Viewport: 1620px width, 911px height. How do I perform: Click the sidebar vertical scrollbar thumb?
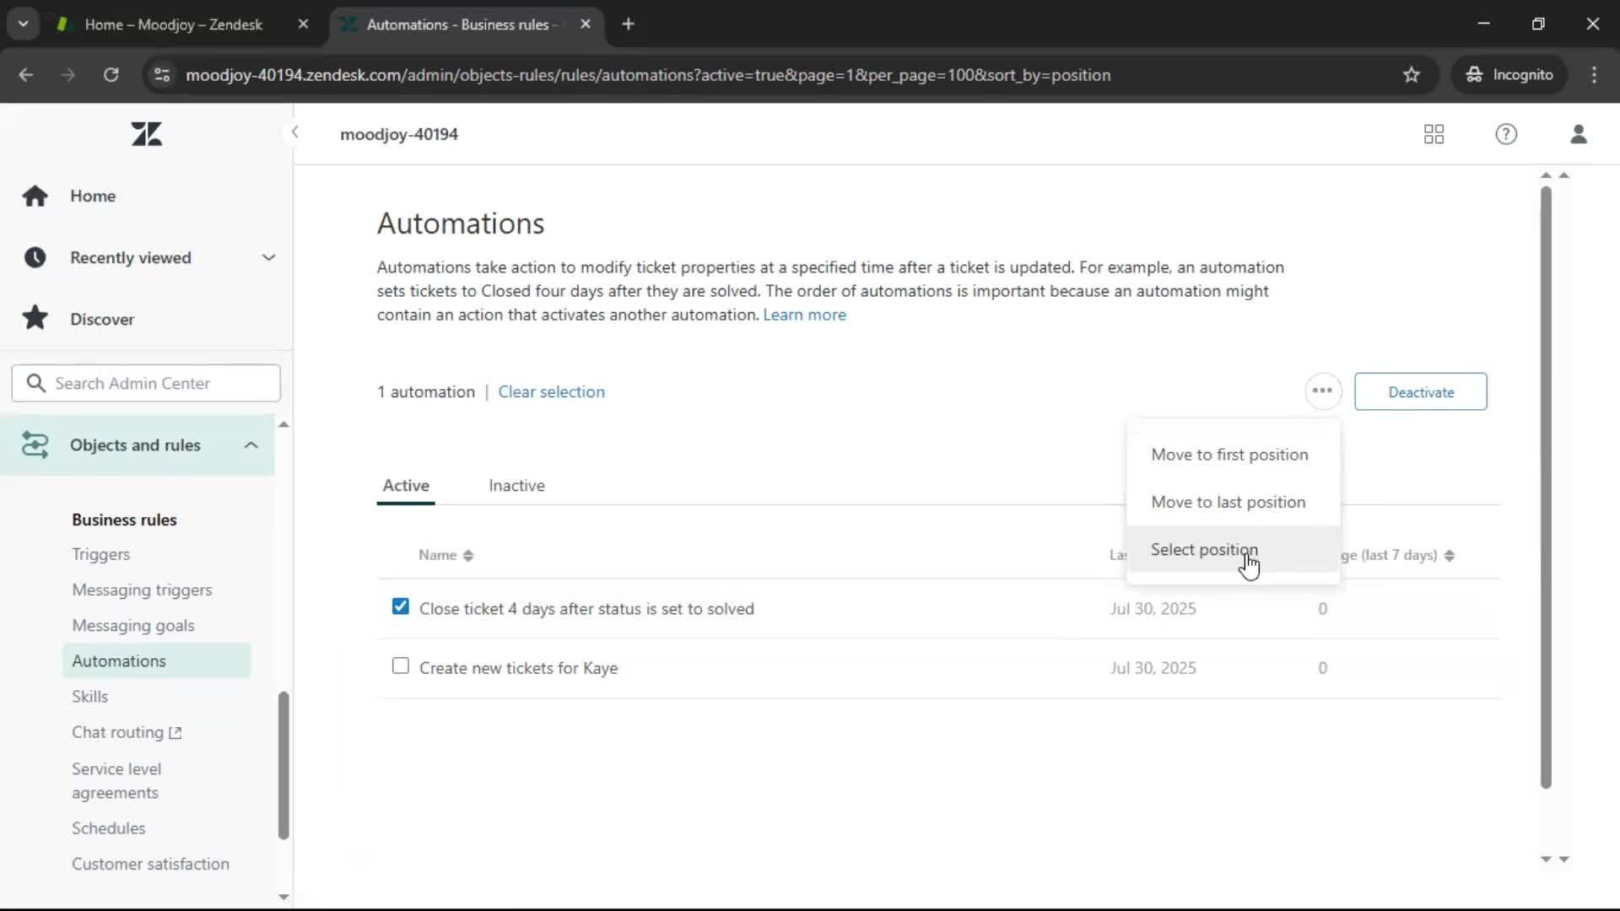[x=283, y=765]
